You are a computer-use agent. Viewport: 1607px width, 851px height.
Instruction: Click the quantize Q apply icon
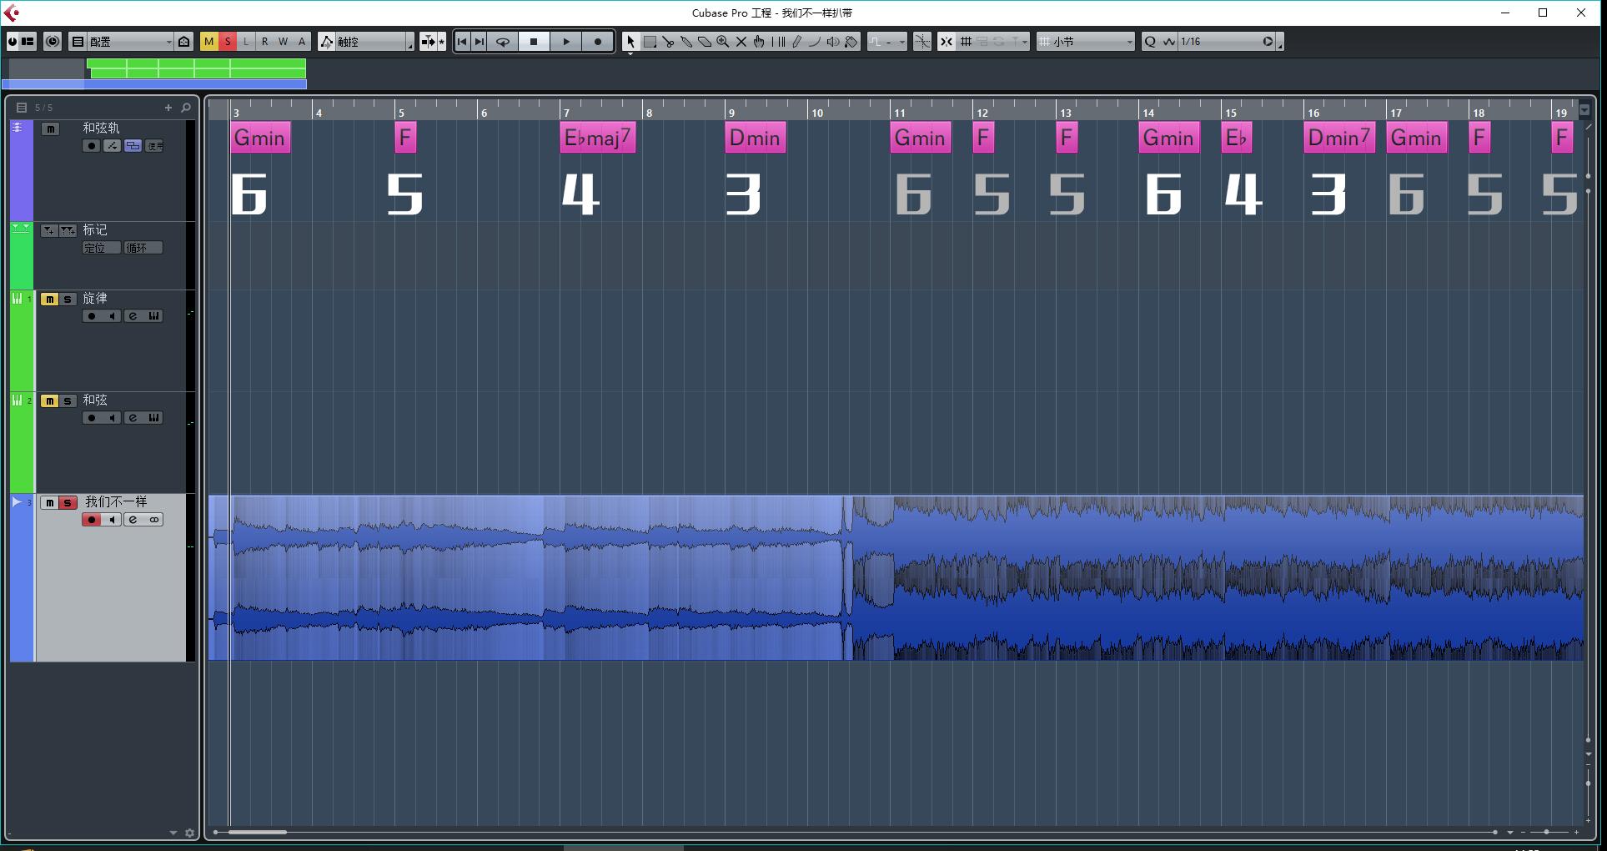pyautogui.click(x=1150, y=41)
